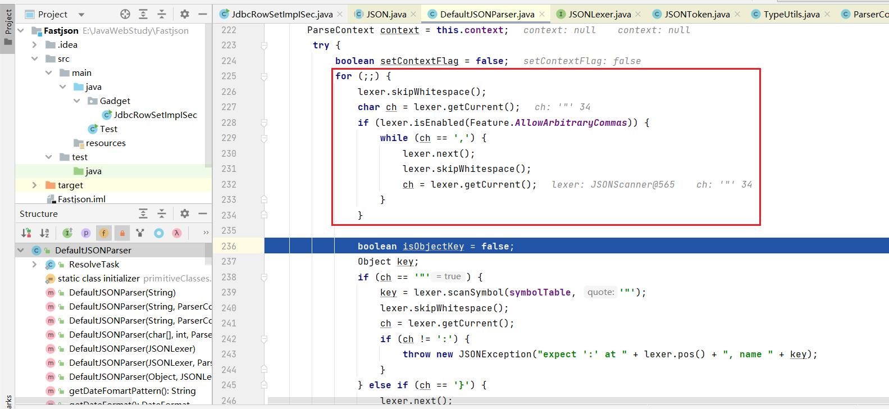
Task: Expand ResolveTask node in Structure
Action: [x=35, y=264]
